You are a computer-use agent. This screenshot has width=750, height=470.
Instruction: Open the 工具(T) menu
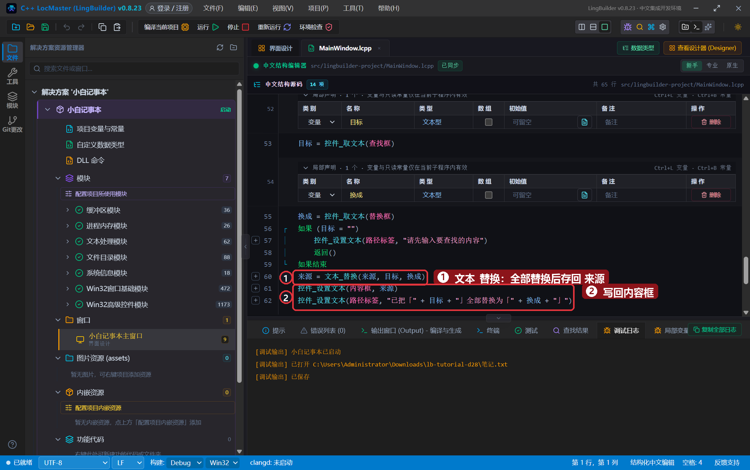pos(353,8)
